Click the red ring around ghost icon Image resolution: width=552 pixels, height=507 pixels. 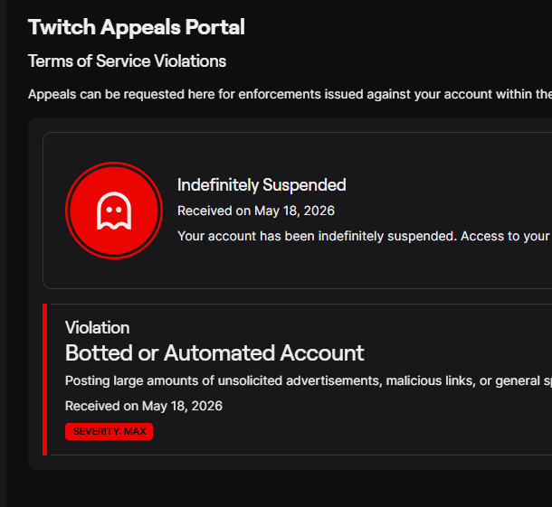(x=114, y=164)
